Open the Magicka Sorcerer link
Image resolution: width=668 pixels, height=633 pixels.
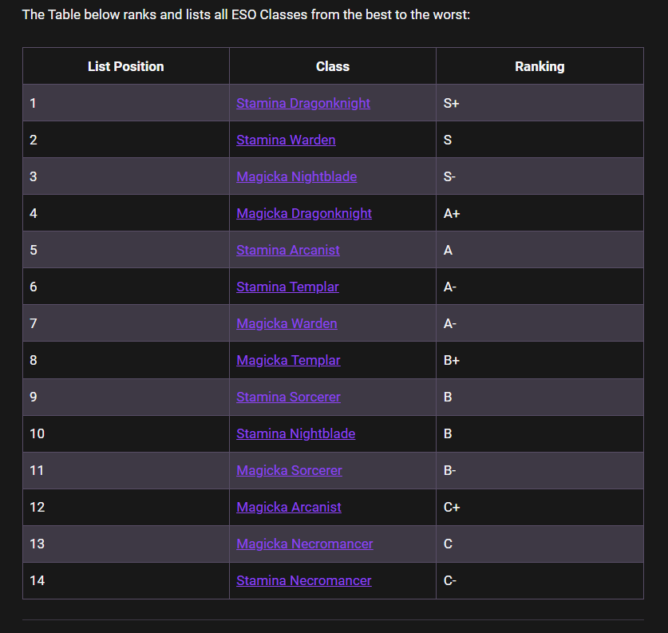289,470
